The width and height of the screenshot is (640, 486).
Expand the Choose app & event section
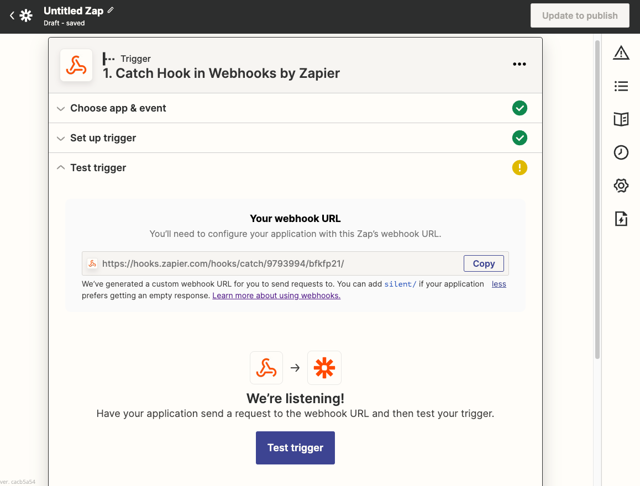[295, 108]
